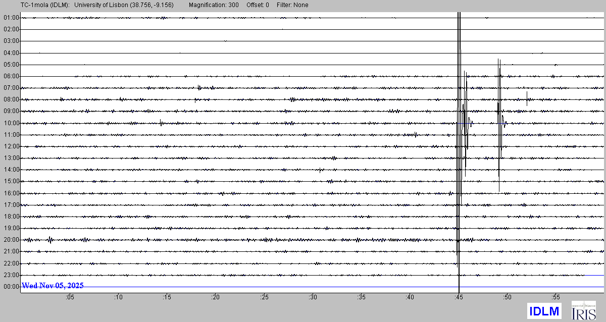The height and width of the screenshot is (322, 606).
Task: Select the "Filter: None" label
Action: pos(292,5)
